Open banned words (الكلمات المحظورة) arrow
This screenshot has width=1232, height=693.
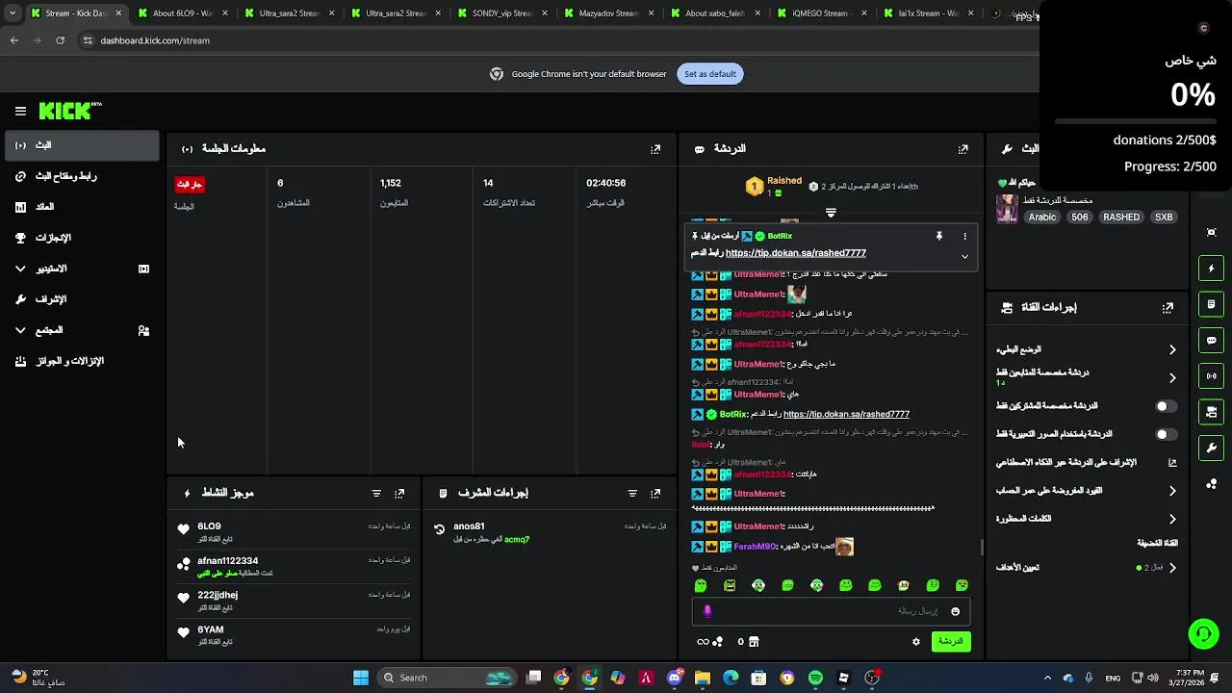[1172, 519]
